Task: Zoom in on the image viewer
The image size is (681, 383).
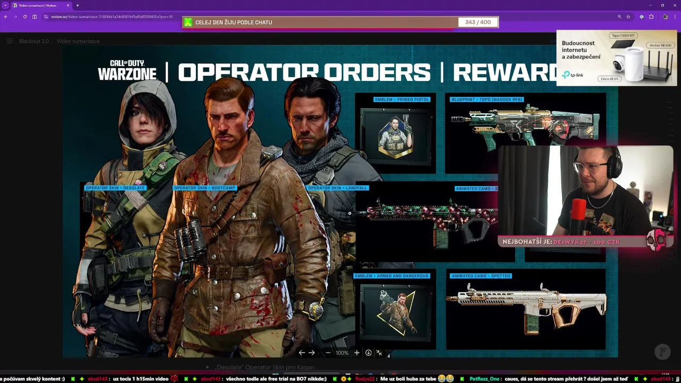Action: click(x=356, y=353)
